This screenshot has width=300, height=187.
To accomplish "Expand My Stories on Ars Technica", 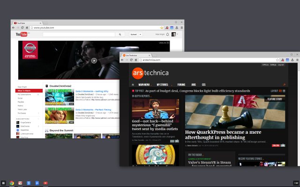I will [164, 85].
